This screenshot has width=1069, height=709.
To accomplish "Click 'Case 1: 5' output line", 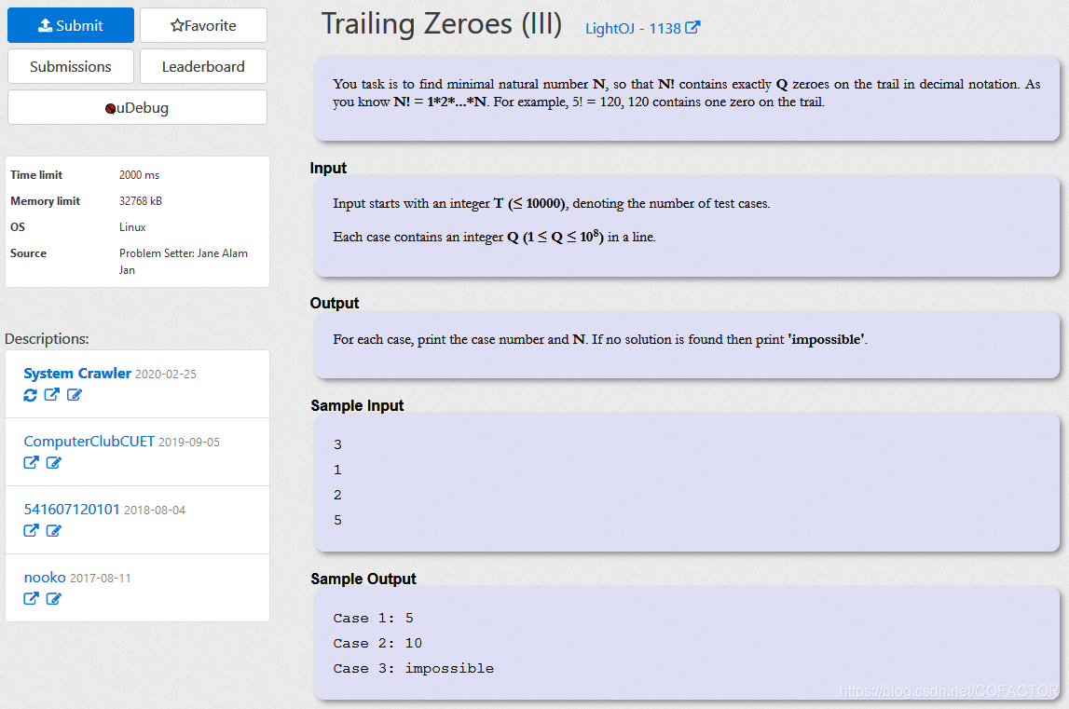I will coord(373,619).
